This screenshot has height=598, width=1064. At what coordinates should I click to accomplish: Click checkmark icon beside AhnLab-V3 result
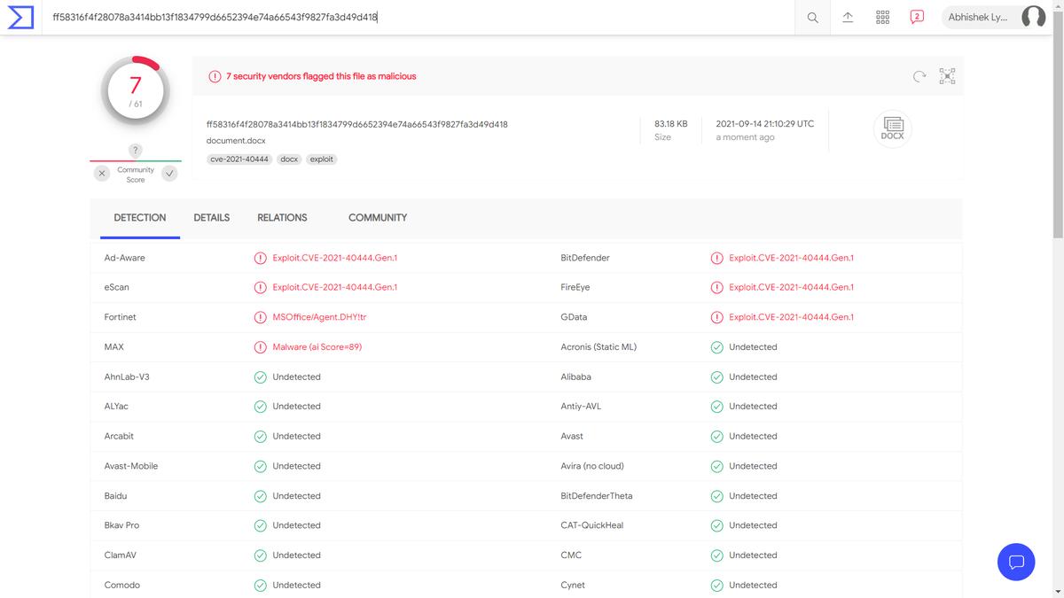click(x=260, y=377)
